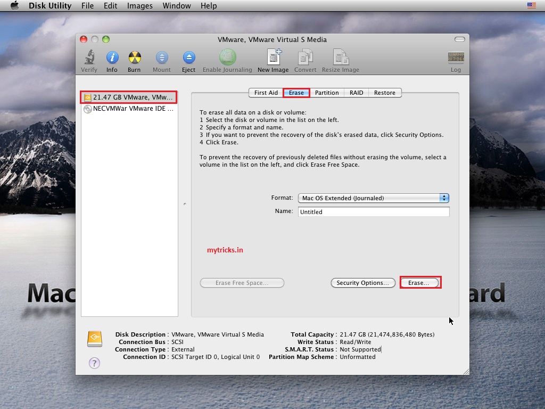
Task: Click the Total Capacity value 21.47 GB
Action: [387, 334]
